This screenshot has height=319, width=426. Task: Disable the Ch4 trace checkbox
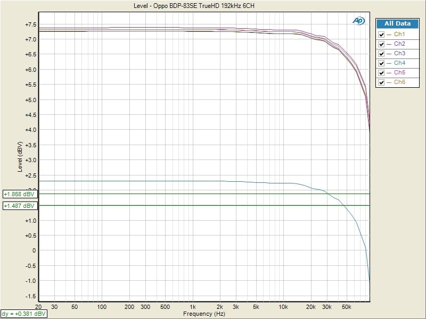point(381,63)
